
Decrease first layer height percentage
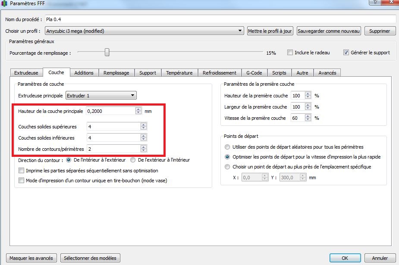click(308, 97)
